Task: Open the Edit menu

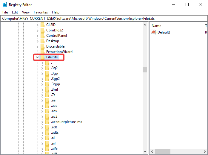Action: click(x=15, y=12)
